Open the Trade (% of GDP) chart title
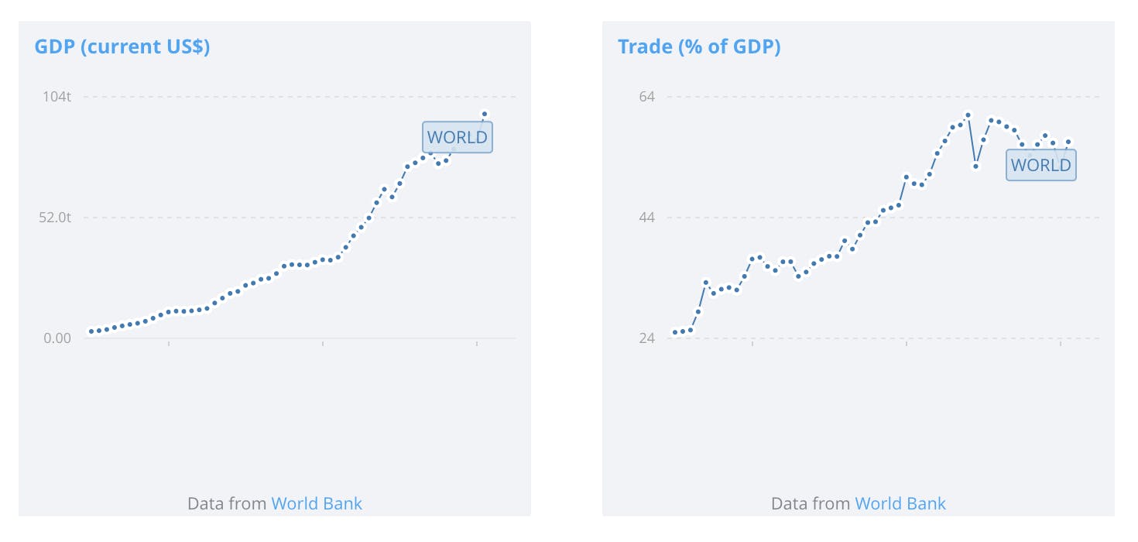Image resolution: width=1138 pixels, height=542 pixels. point(699,46)
